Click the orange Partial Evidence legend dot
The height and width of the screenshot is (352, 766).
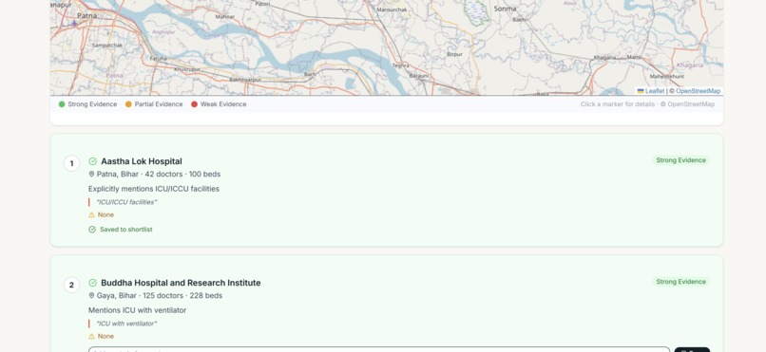(128, 104)
